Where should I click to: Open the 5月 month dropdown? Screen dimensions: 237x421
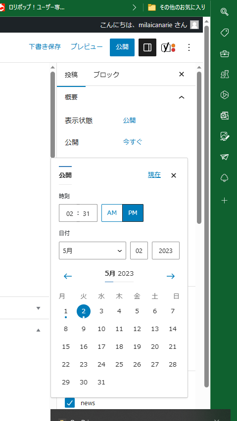[x=93, y=251]
